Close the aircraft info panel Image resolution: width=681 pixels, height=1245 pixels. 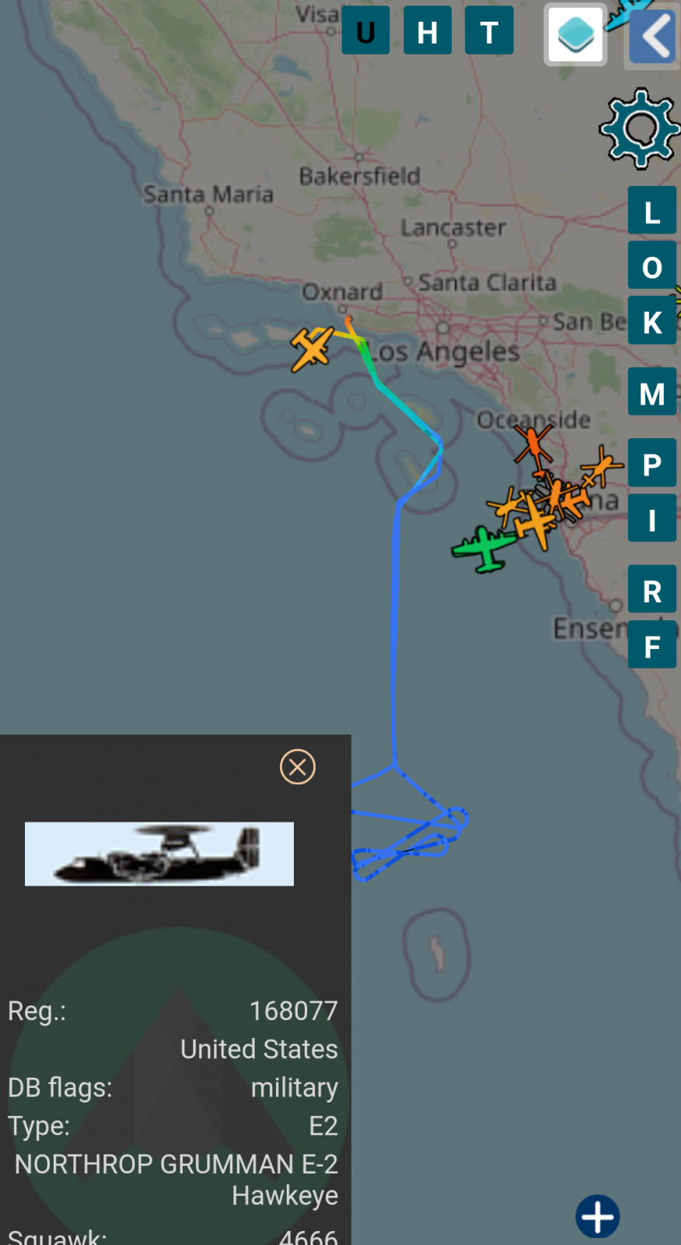click(298, 767)
